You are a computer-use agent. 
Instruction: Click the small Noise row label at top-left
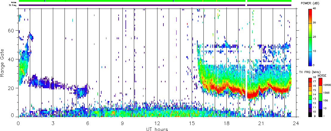click(x=14, y=2)
